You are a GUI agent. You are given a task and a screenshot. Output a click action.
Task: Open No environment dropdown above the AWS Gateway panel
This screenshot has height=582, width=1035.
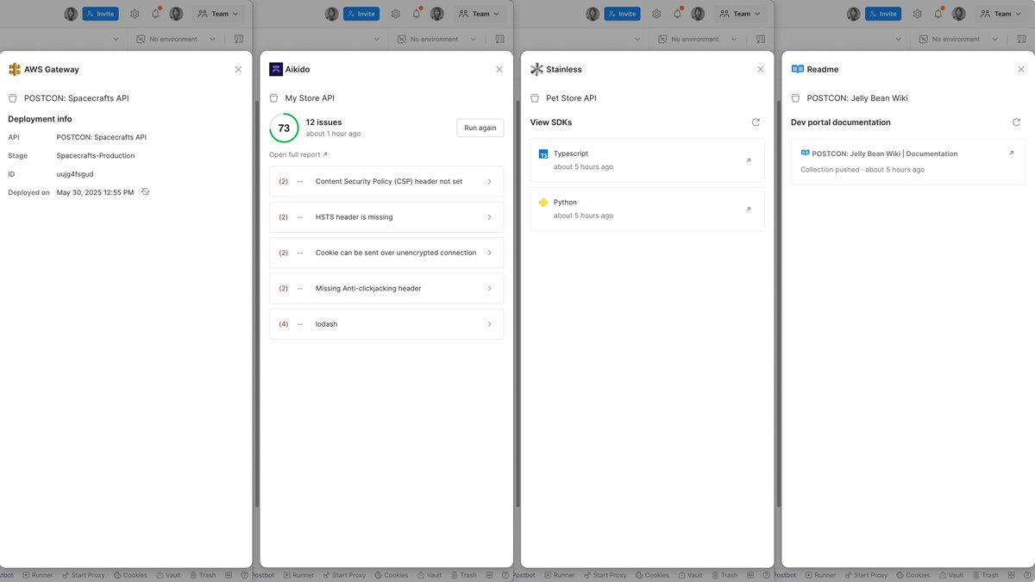pyautogui.click(x=176, y=39)
